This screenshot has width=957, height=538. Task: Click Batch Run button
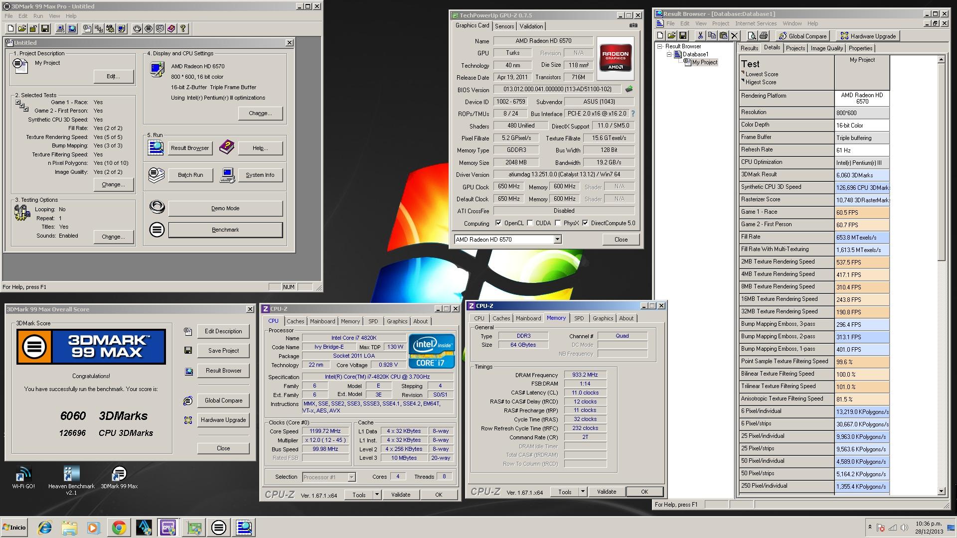(190, 175)
